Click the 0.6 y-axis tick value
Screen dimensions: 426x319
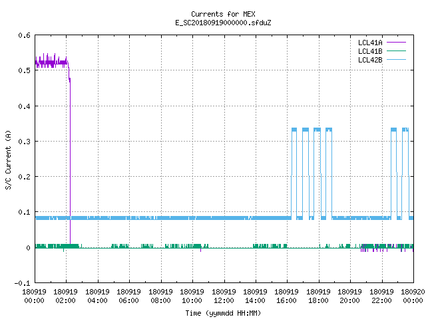25,35
